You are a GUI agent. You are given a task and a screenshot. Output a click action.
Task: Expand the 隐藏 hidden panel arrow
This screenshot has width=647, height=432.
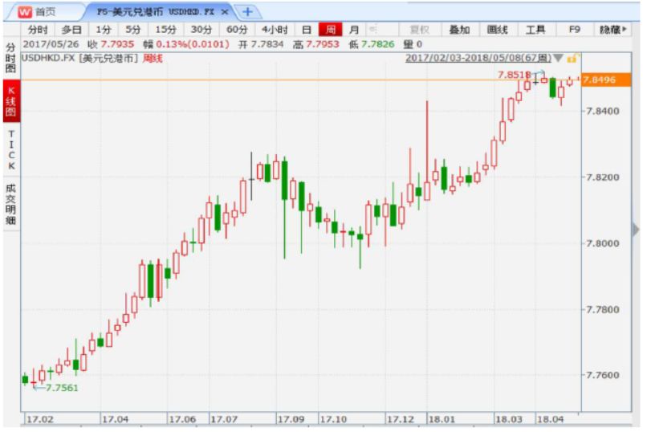(x=612, y=30)
